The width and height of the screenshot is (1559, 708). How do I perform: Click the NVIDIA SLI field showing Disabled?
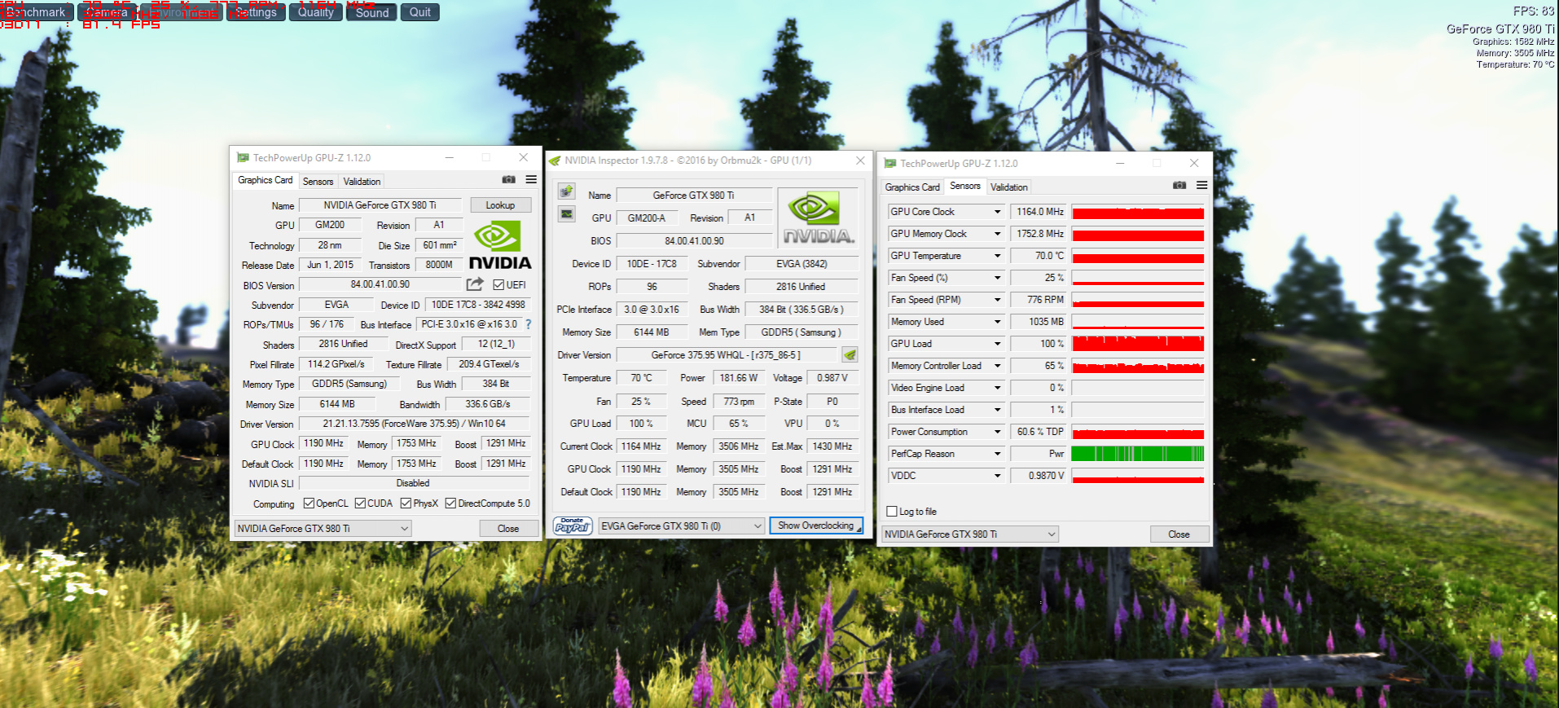[x=414, y=483]
